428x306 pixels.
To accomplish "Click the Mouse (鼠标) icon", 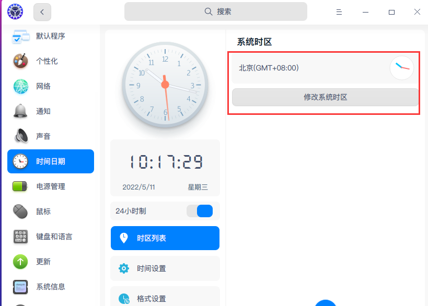I will click(x=20, y=211).
